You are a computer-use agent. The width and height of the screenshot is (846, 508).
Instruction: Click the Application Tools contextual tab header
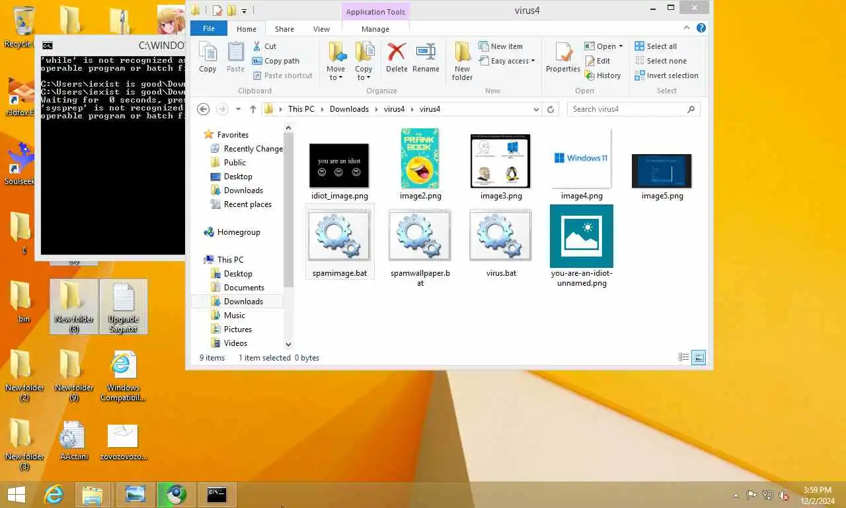click(x=375, y=12)
